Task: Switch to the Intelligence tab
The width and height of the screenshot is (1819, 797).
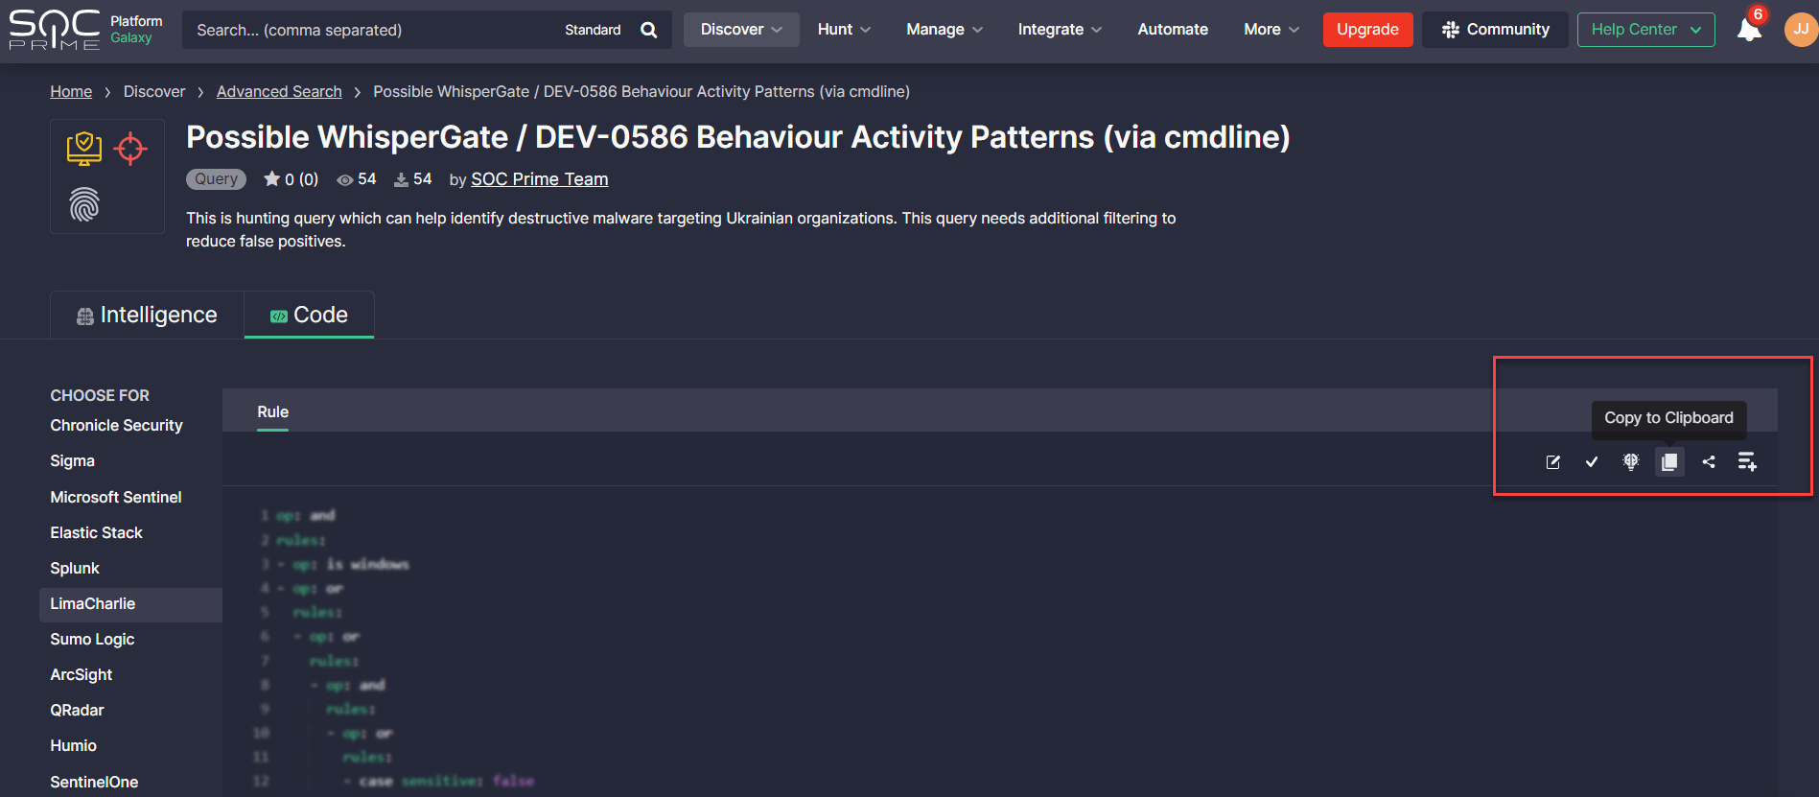Action: (x=148, y=316)
